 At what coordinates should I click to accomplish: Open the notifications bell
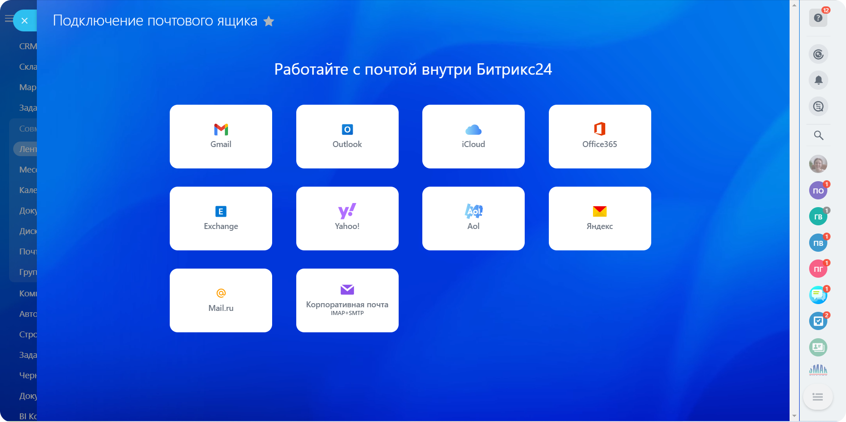pyautogui.click(x=818, y=81)
